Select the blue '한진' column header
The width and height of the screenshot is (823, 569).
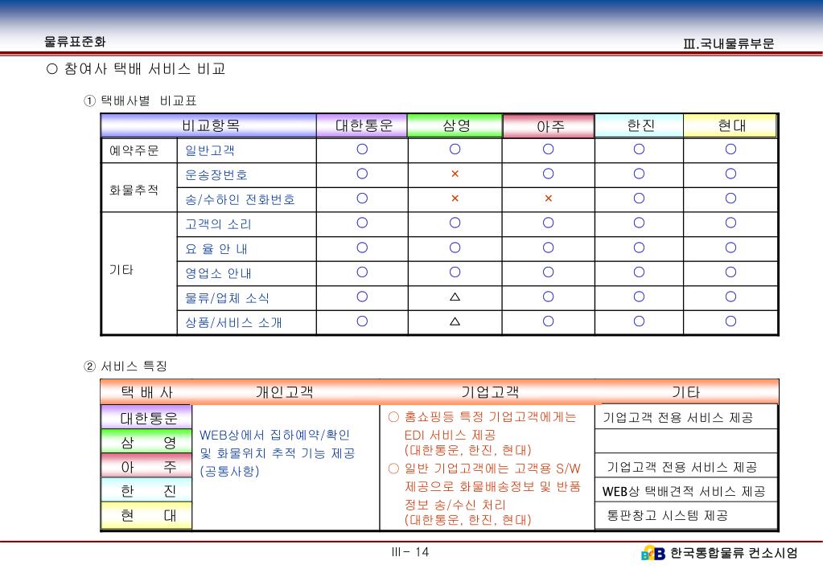pos(640,125)
